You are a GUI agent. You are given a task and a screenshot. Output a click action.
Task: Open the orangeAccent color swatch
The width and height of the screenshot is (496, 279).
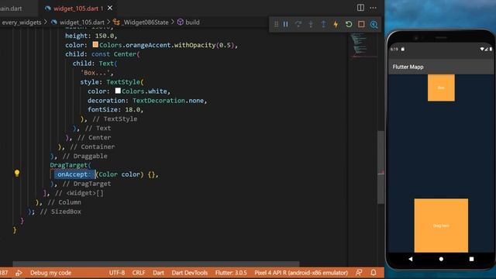pos(95,45)
